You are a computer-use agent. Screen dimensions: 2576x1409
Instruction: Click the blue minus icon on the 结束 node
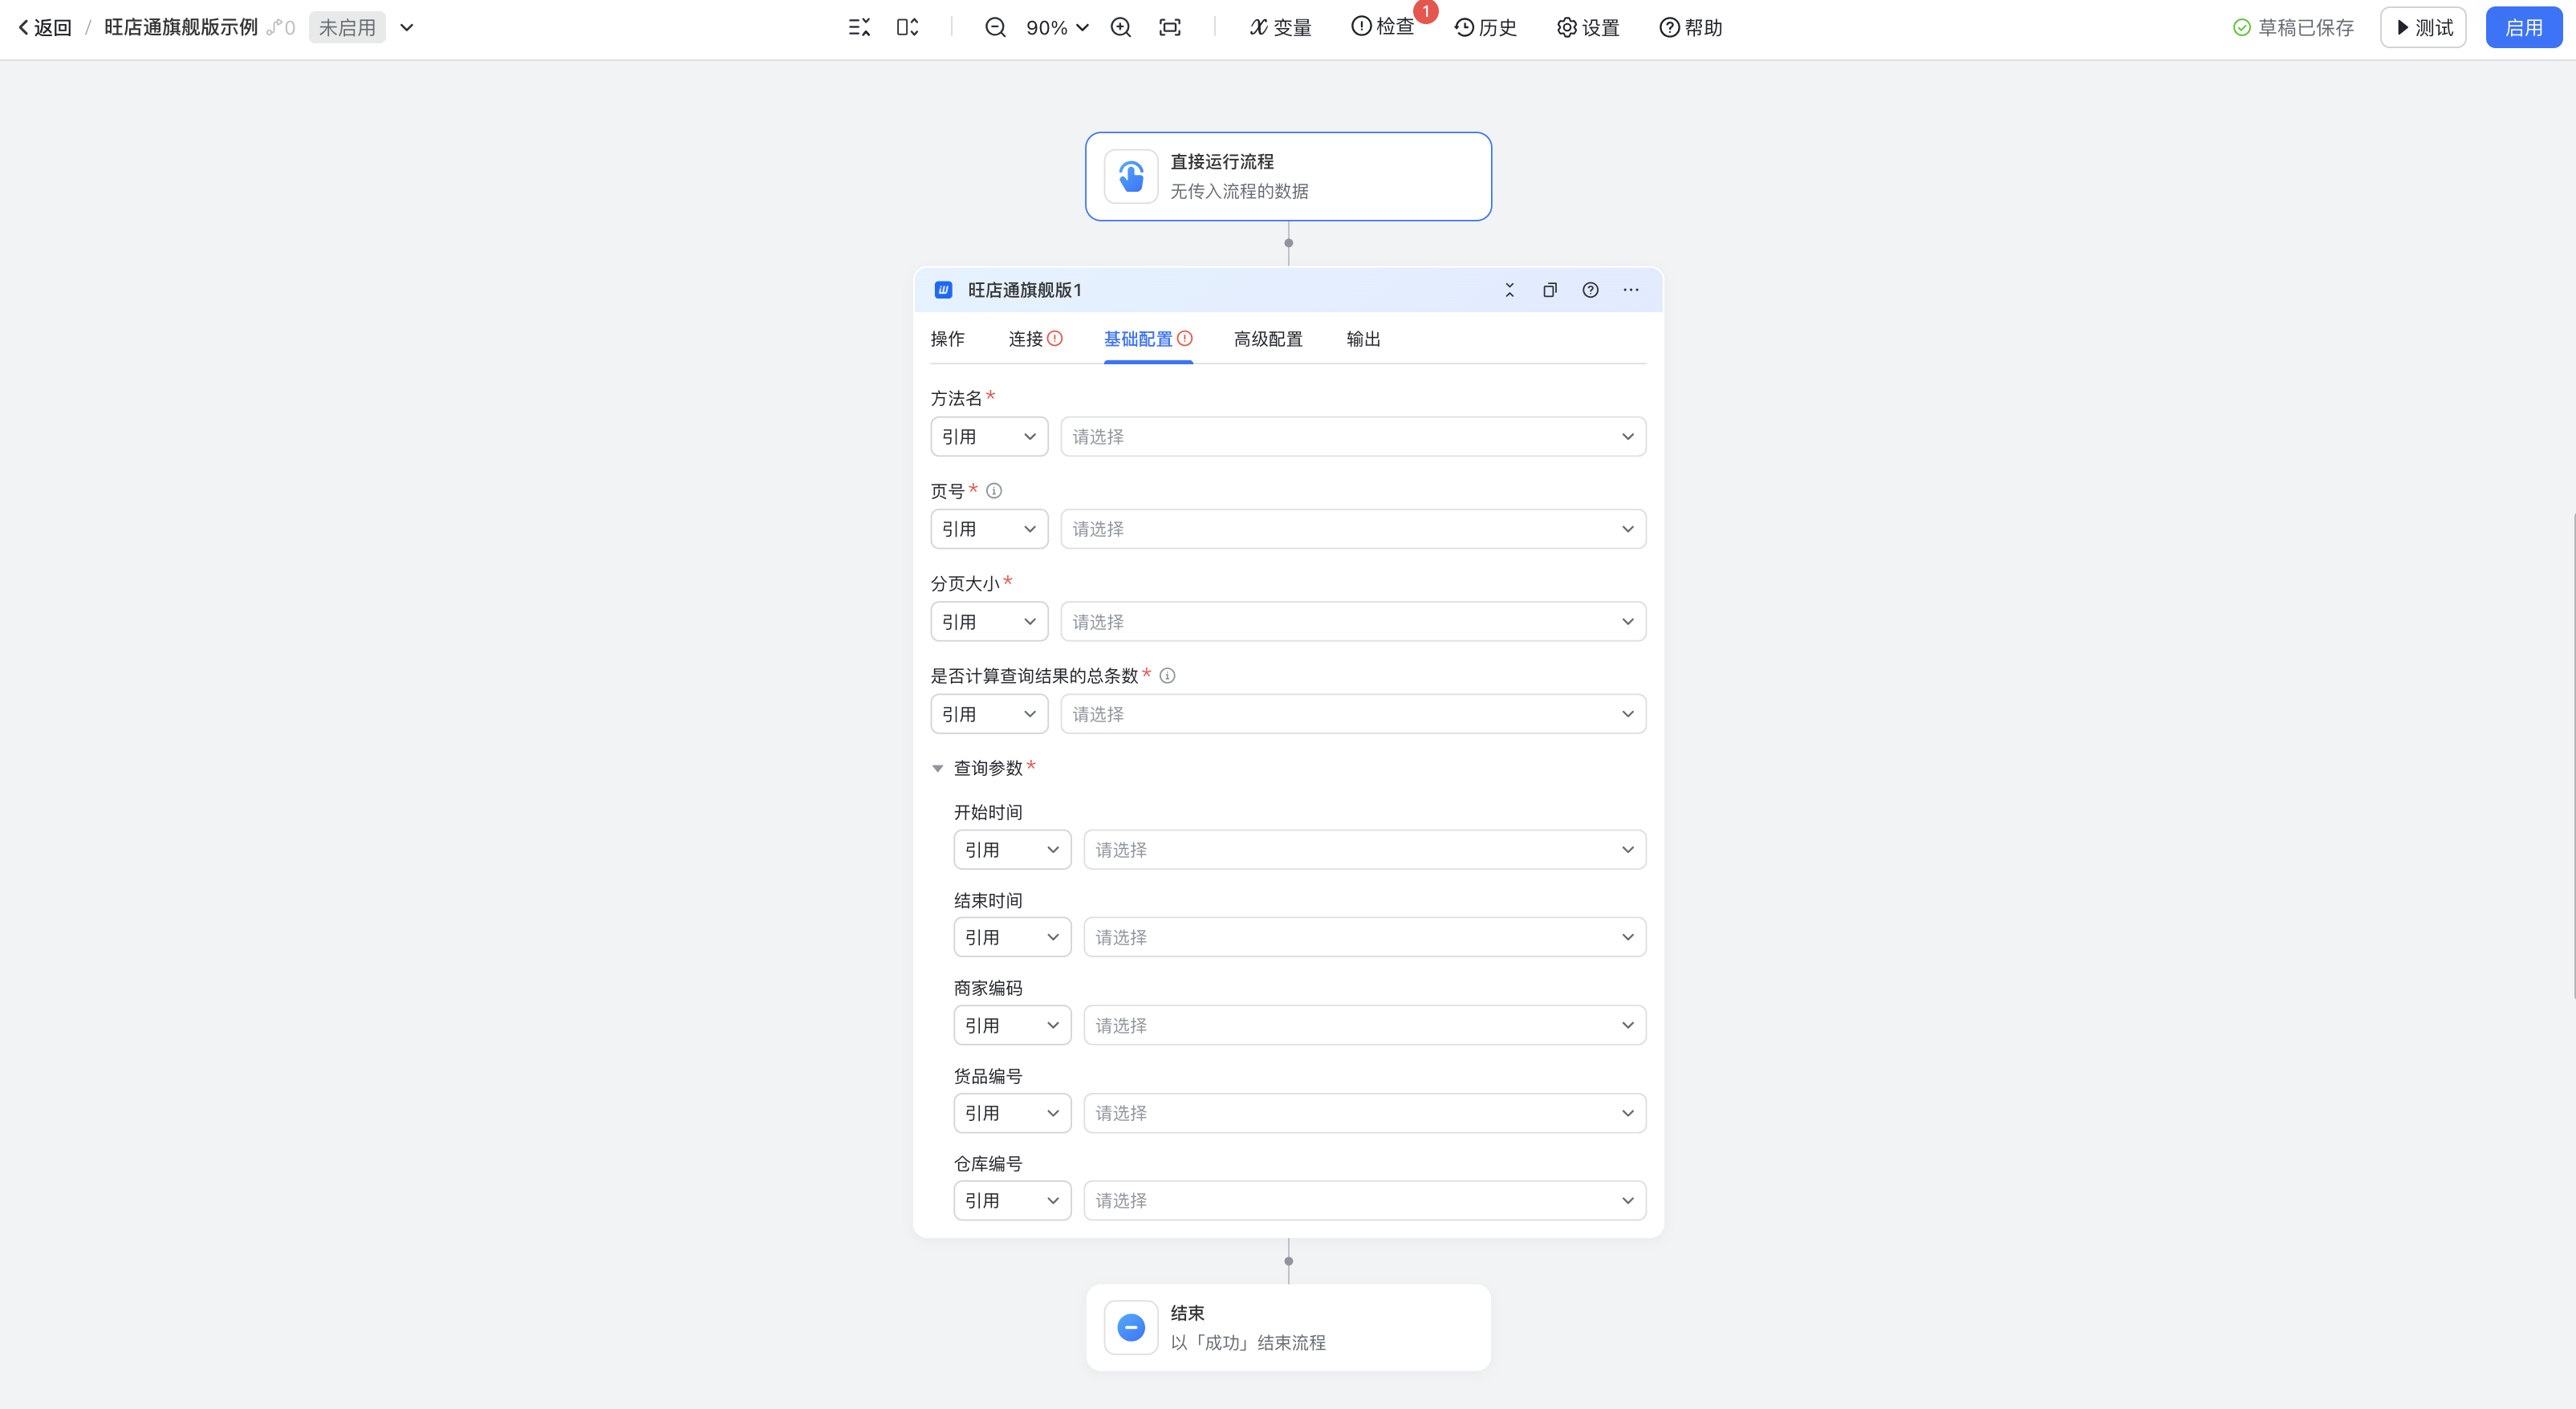pos(1131,1327)
